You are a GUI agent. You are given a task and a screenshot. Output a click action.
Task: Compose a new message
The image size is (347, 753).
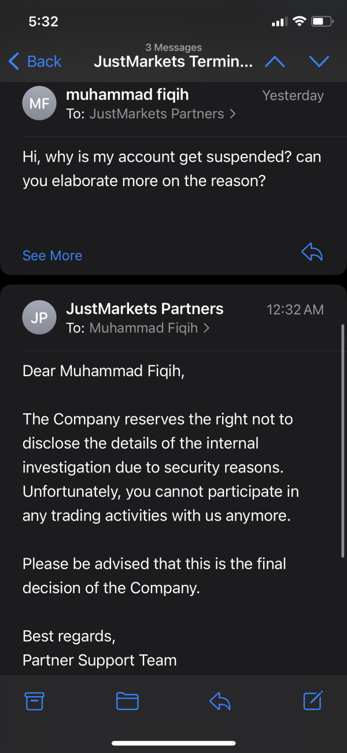(x=313, y=701)
